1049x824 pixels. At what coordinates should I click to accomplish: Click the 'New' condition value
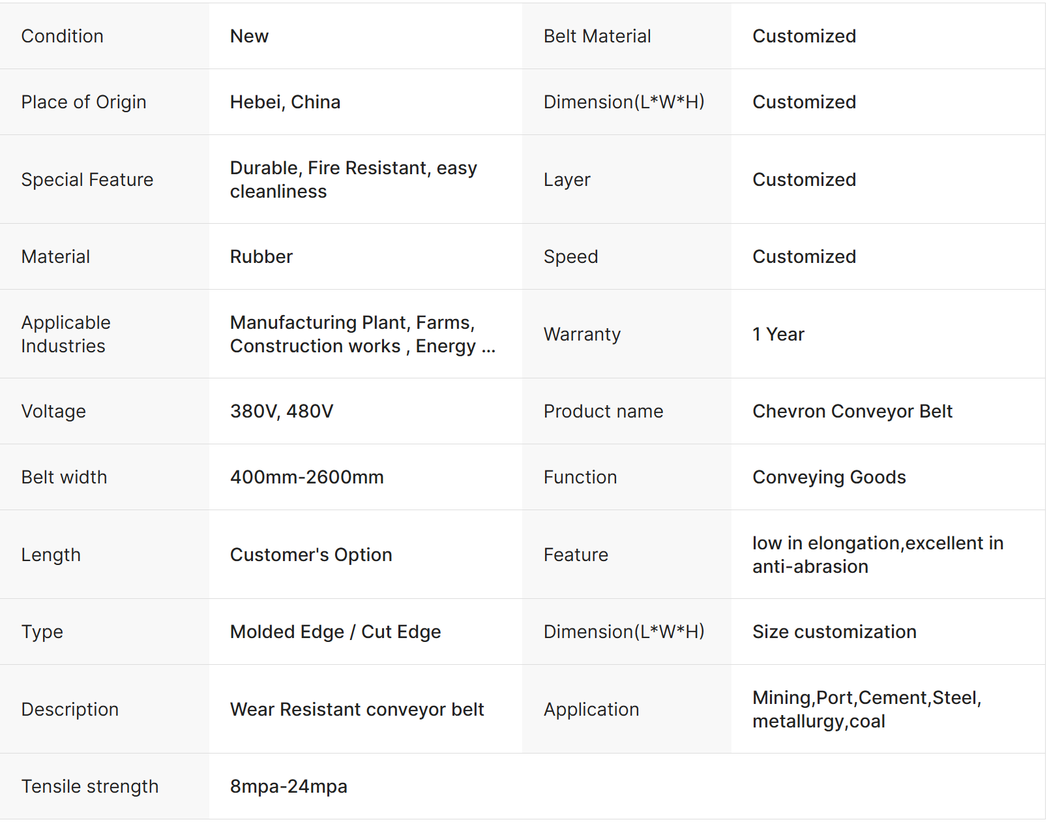[x=249, y=37]
